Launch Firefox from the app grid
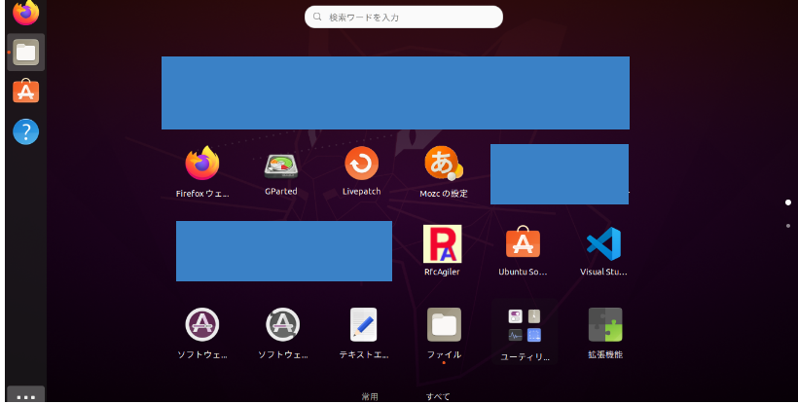 click(x=202, y=164)
